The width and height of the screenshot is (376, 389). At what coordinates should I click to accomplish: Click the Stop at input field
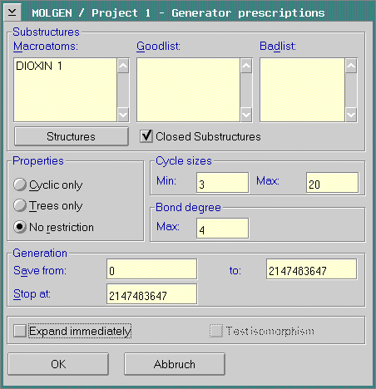tap(151, 294)
